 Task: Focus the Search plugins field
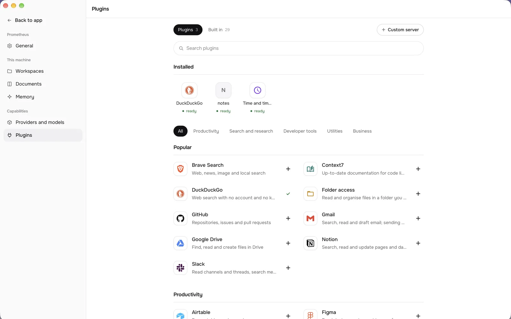(x=299, y=48)
